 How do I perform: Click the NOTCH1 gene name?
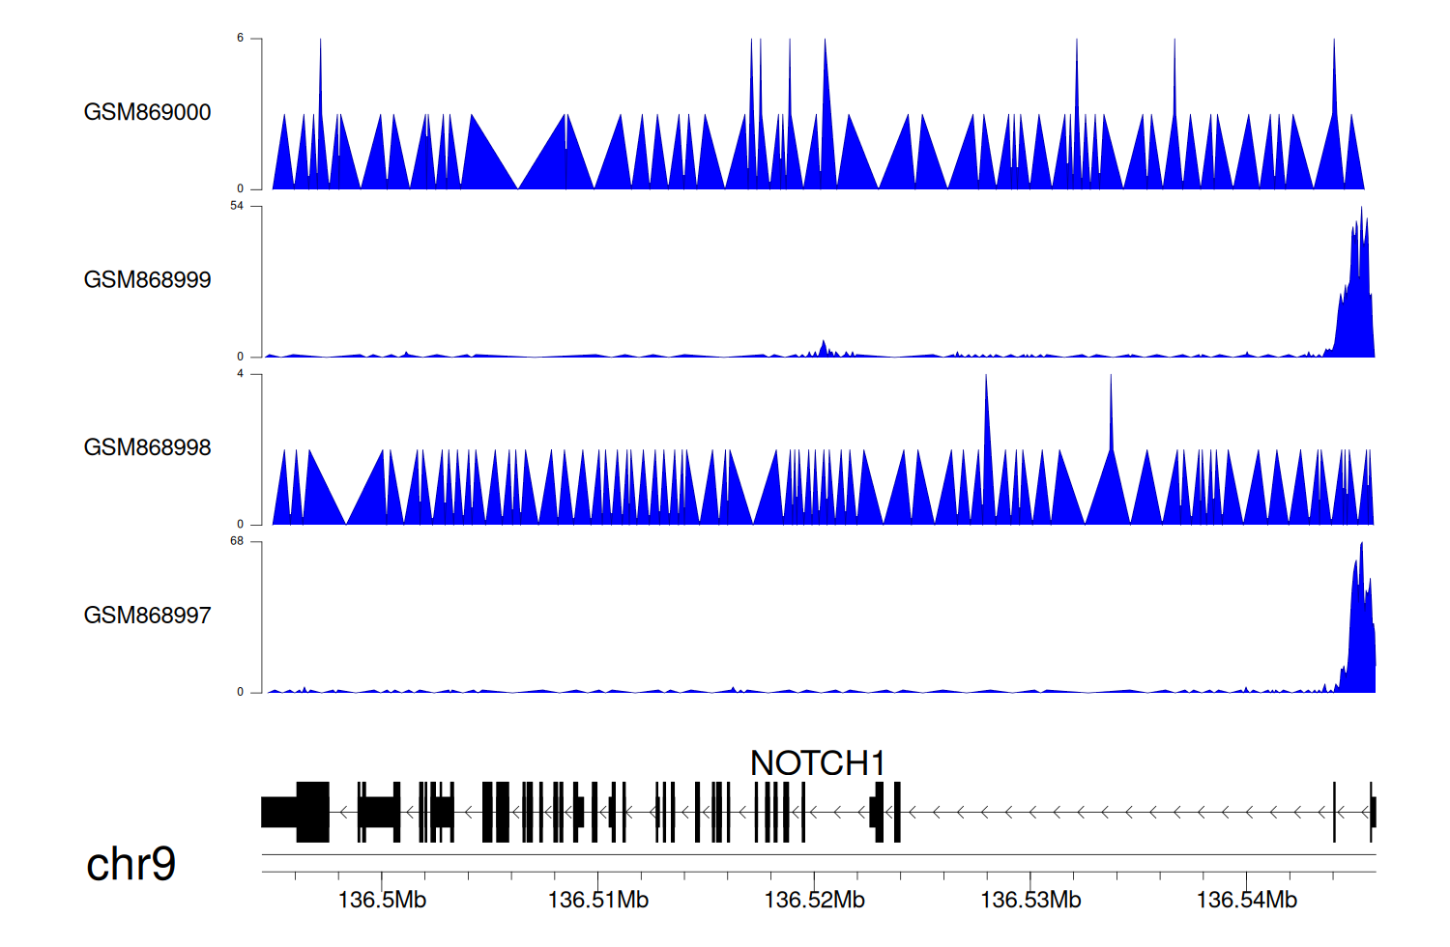[817, 763]
